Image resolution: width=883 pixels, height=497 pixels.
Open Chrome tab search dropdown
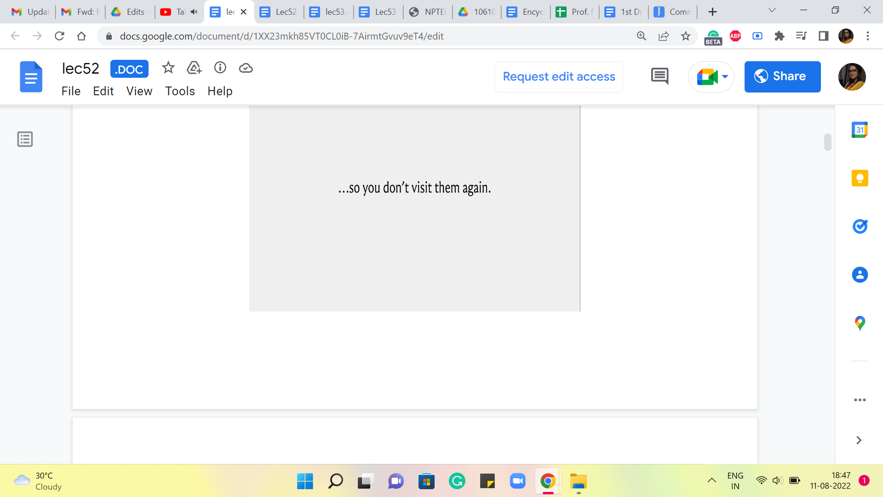click(772, 11)
